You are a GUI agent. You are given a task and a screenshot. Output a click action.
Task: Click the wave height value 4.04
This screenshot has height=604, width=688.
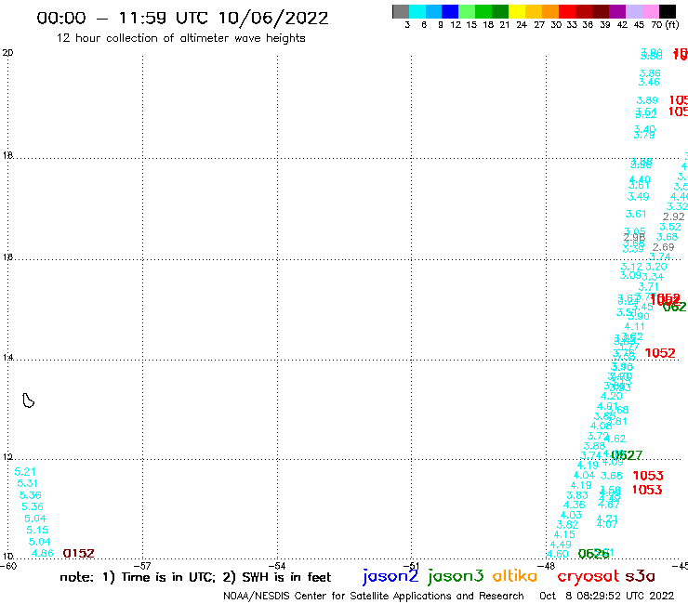[584, 476]
